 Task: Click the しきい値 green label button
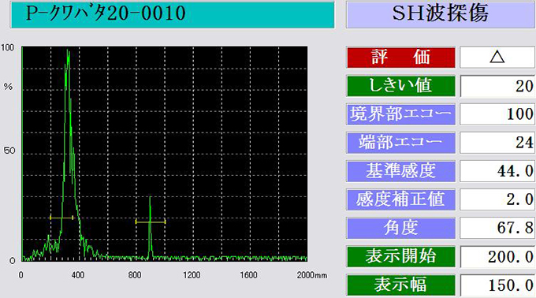pos(400,86)
